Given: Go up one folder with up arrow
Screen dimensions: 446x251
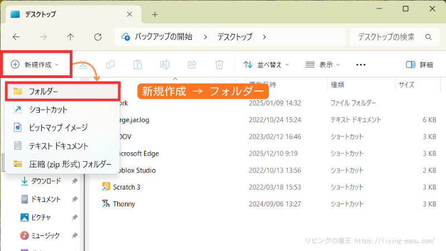Looking at the screenshot, I should 70,37.
